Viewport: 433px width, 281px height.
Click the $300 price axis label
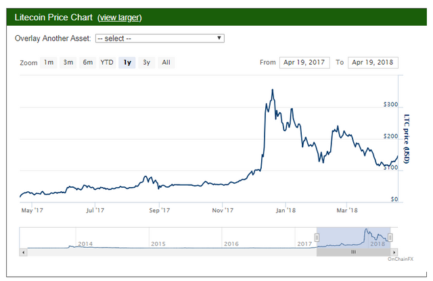[x=390, y=105]
